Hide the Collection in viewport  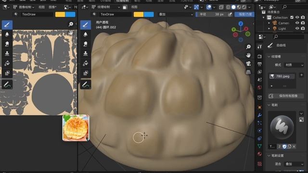[x=297, y=17]
